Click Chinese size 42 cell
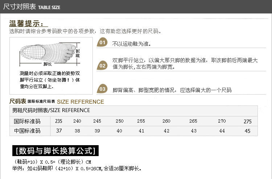 coord(166,131)
